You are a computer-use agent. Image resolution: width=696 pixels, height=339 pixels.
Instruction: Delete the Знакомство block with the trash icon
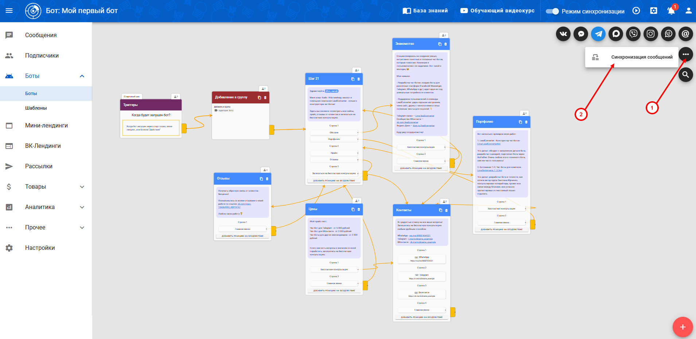pos(446,44)
